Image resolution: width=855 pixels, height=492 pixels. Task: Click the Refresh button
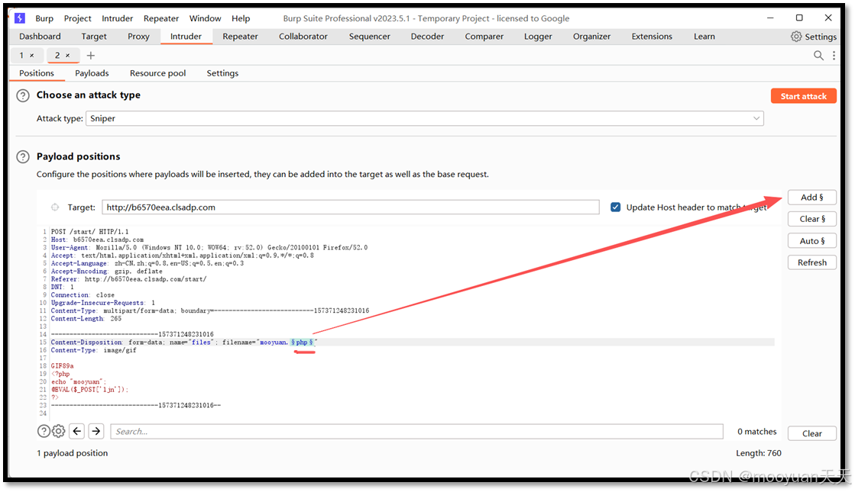click(x=812, y=262)
